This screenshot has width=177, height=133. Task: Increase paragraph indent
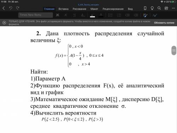[x=136, y=15]
